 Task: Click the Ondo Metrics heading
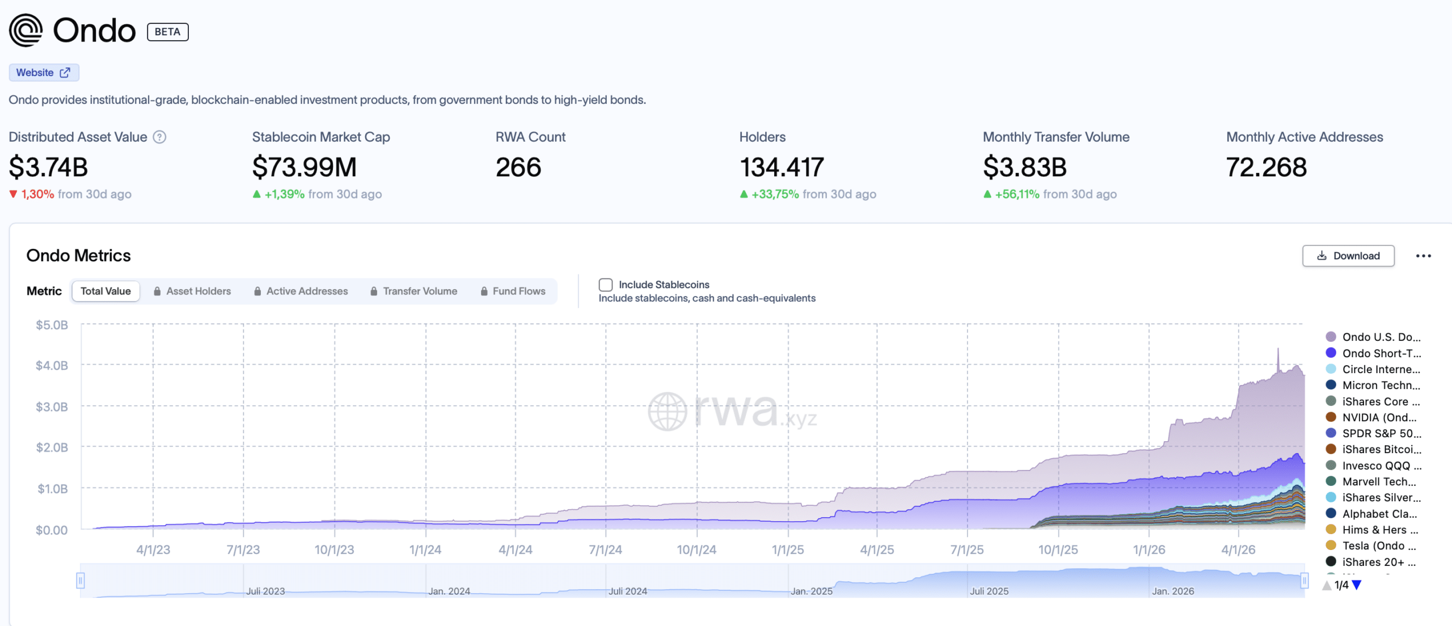[78, 256]
